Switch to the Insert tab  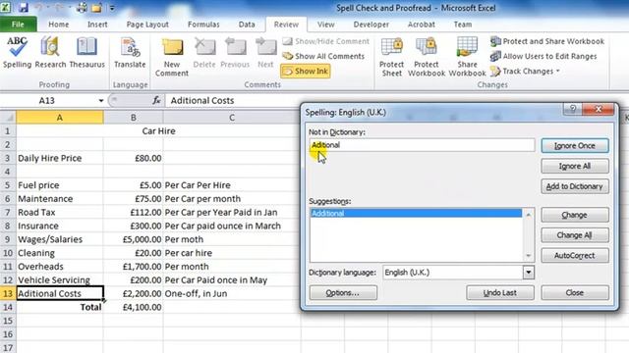click(x=97, y=25)
